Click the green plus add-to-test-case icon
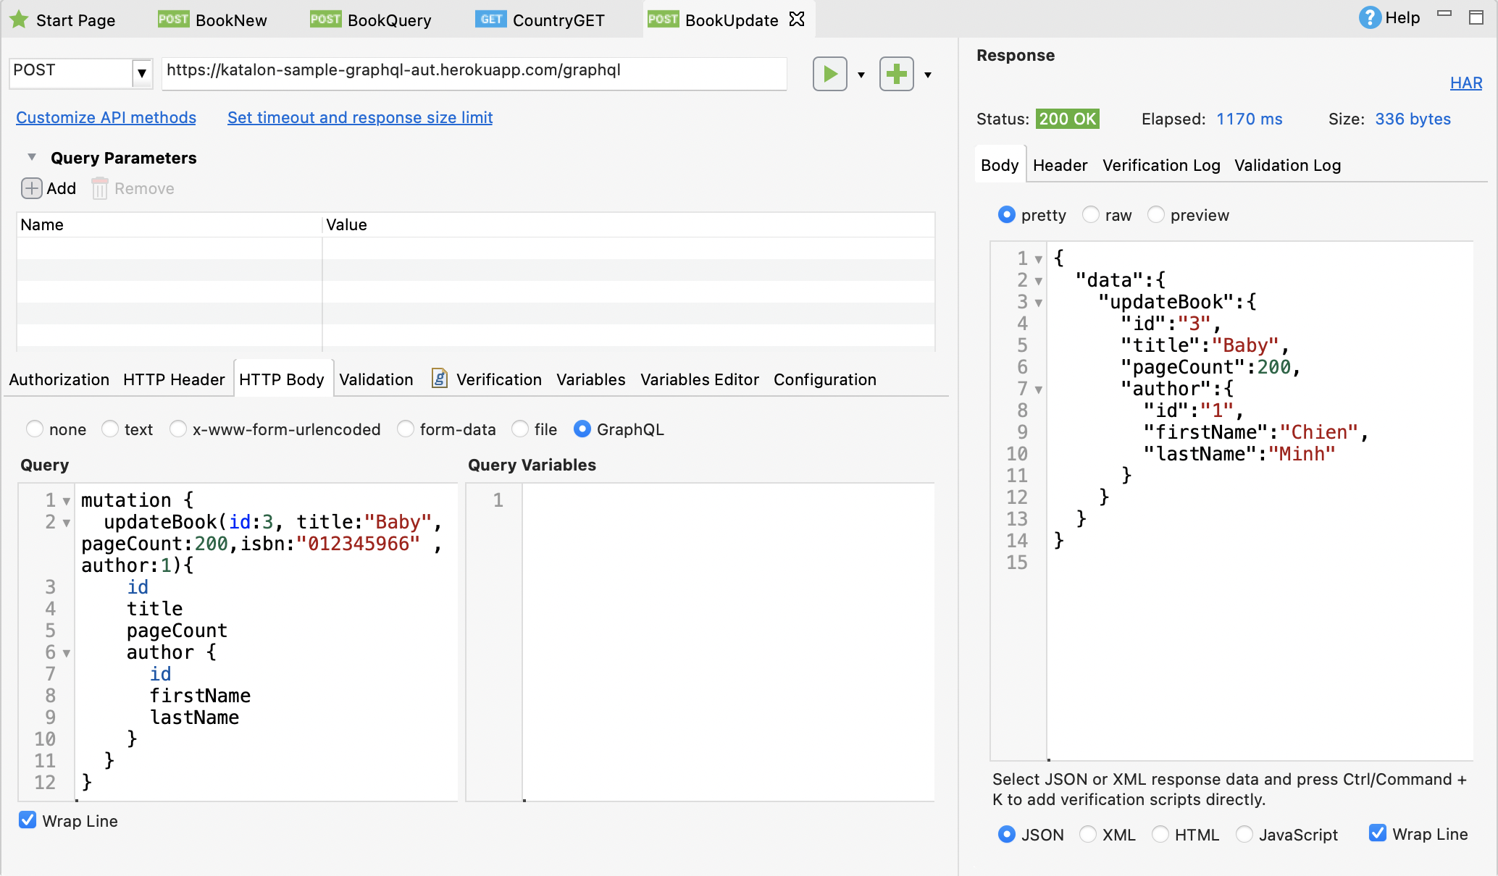1498x876 pixels. pos(896,74)
